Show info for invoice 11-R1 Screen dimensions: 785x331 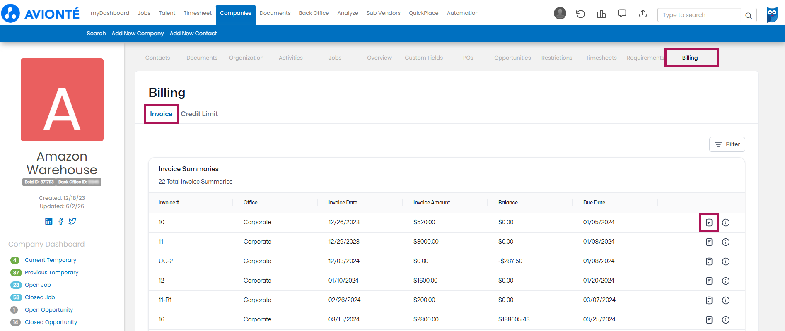click(x=726, y=300)
